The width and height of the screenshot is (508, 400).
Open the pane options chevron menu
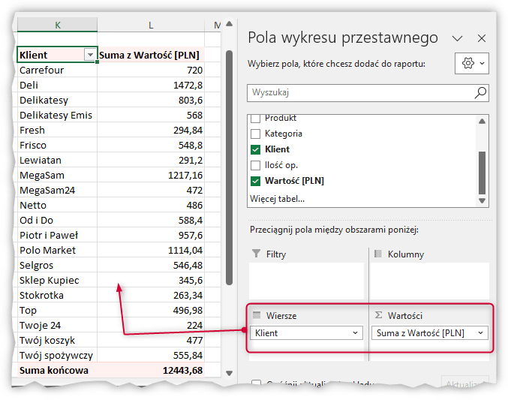point(457,38)
